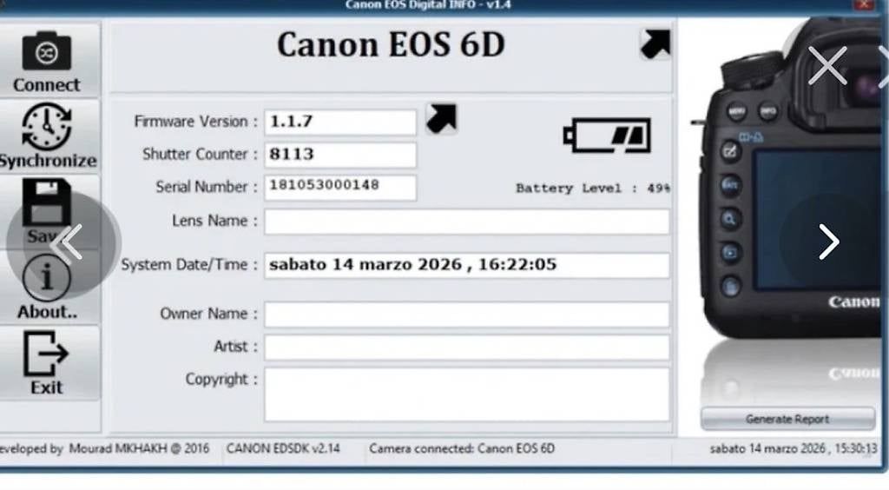Image resolution: width=889 pixels, height=490 pixels.
Task: Click the empty Owner Name field
Action: [466, 315]
